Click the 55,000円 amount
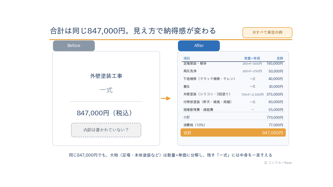This screenshot has height=187, width=333. (276, 110)
